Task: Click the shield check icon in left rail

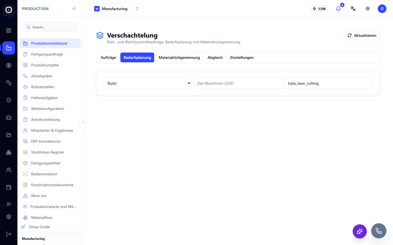Action: coord(9,100)
